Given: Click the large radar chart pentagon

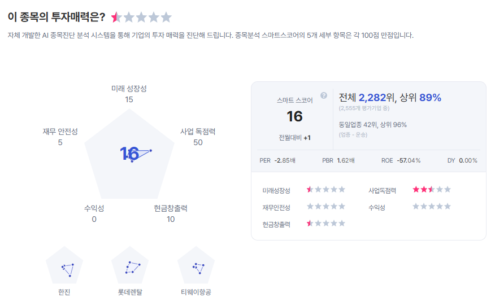Looking at the screenshot, I should coord(130,155).
